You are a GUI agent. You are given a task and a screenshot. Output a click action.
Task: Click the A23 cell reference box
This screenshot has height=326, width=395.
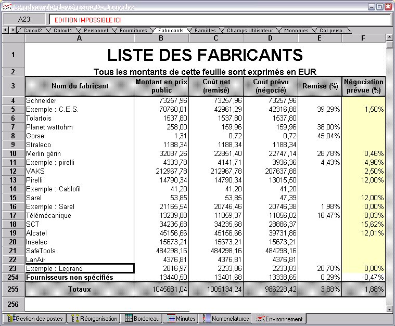pos(24,19)
